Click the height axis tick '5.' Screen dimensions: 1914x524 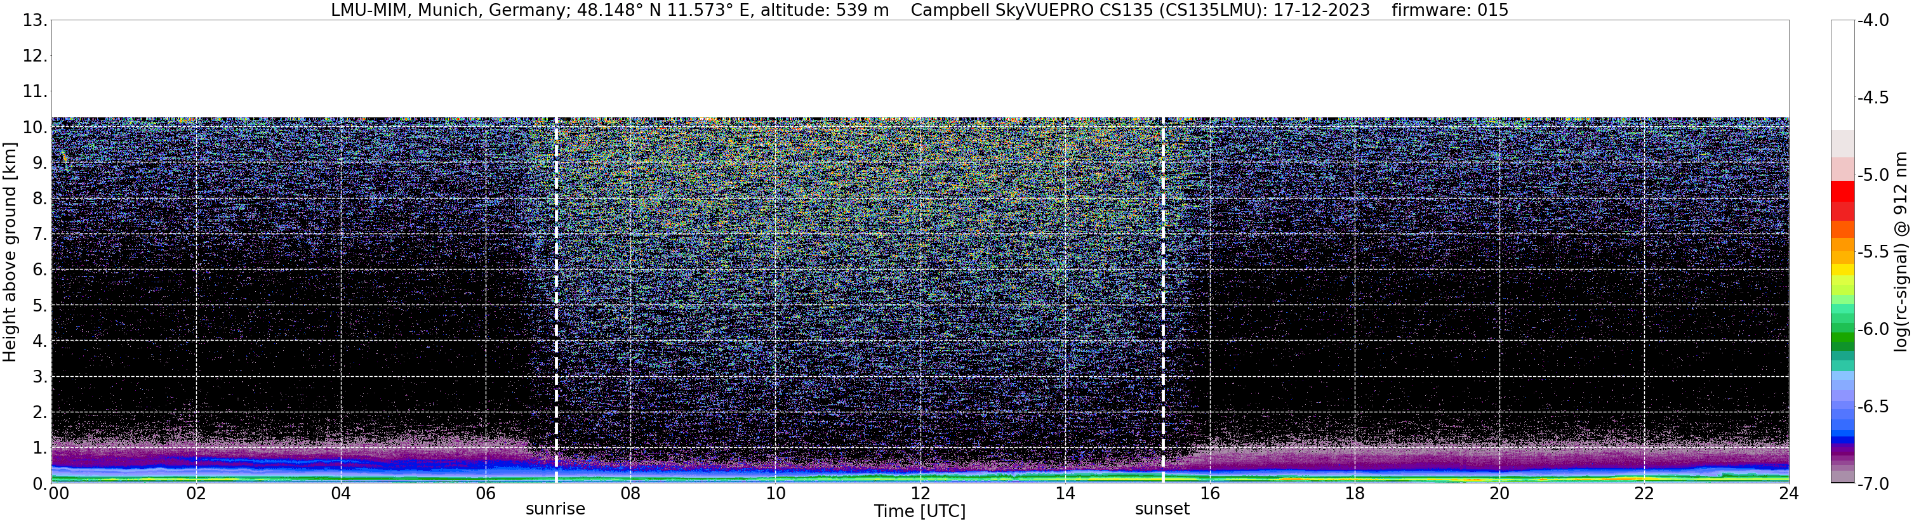tap(39, 305)
